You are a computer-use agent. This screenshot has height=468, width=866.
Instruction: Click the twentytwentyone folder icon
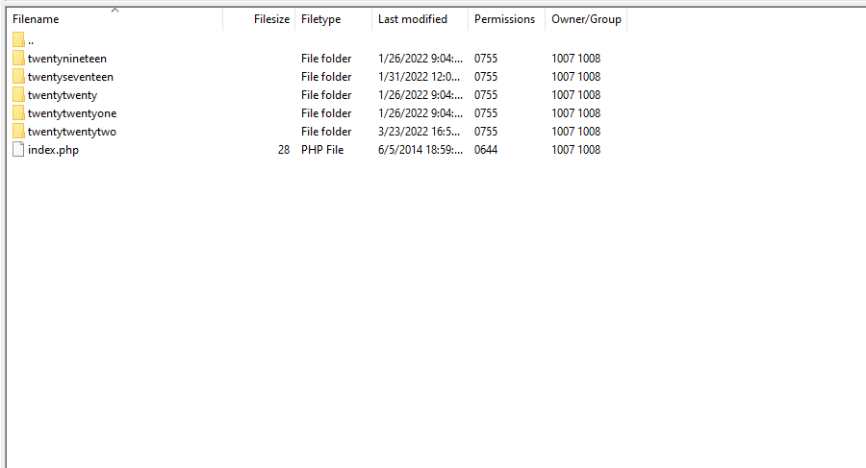point(18,113)
